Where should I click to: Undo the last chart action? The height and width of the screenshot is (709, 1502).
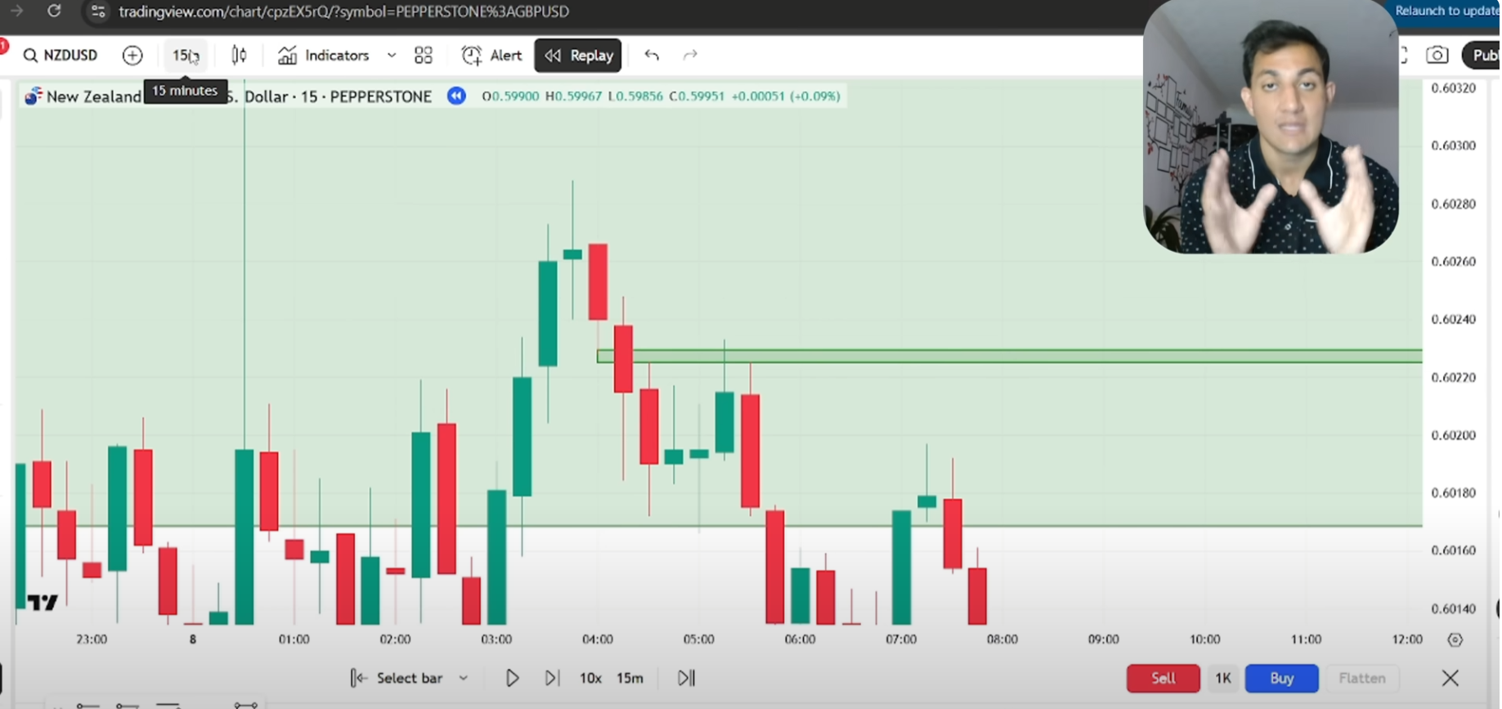[652, 56]
